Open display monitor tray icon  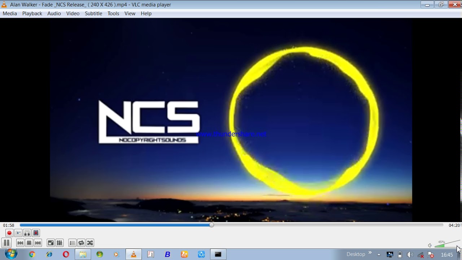tap(390, 255)
